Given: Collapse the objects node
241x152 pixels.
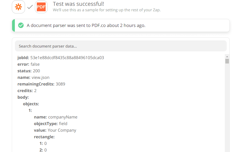Looking at the screenshot, I should click(31, 104).
